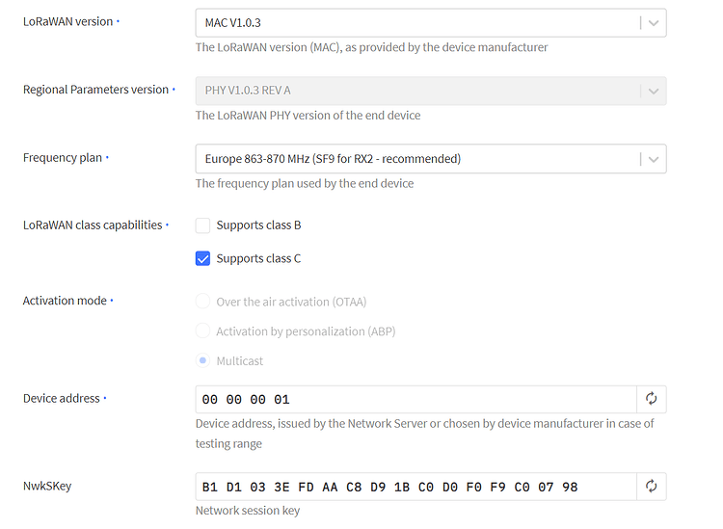
Task: Click into the NwkSKey hex input field
Action: [x=415, y=487]
